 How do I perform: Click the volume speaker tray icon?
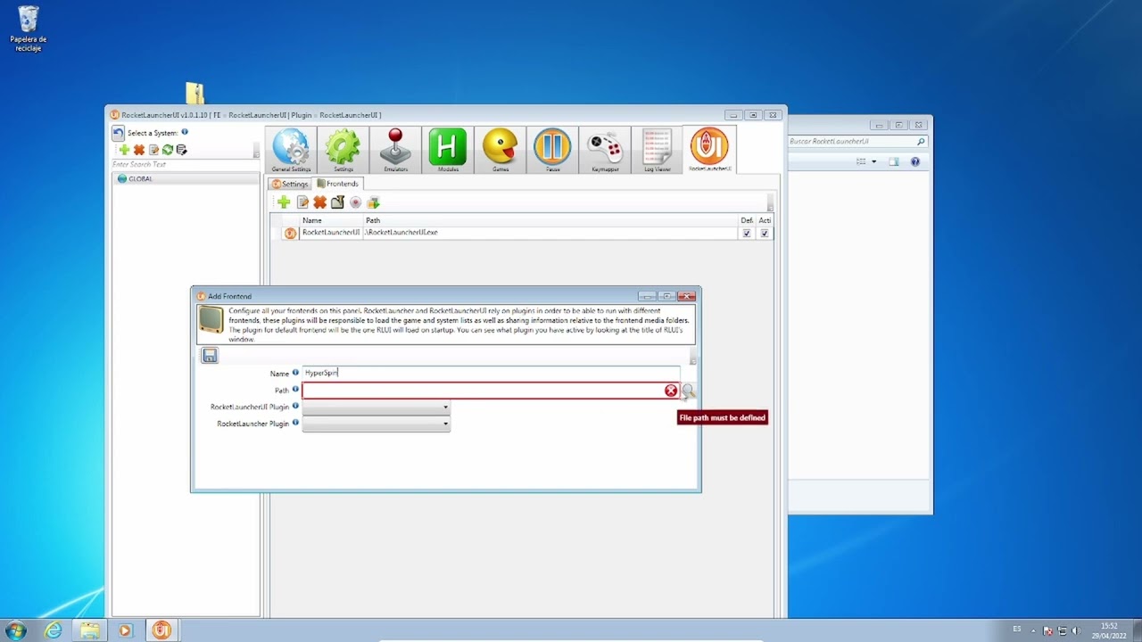(1075, 630)
